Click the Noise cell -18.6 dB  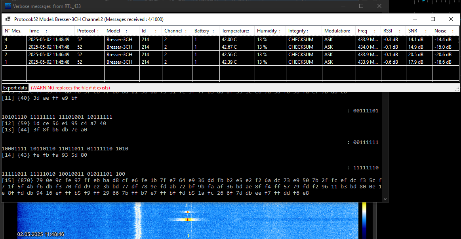pos(446,62)
